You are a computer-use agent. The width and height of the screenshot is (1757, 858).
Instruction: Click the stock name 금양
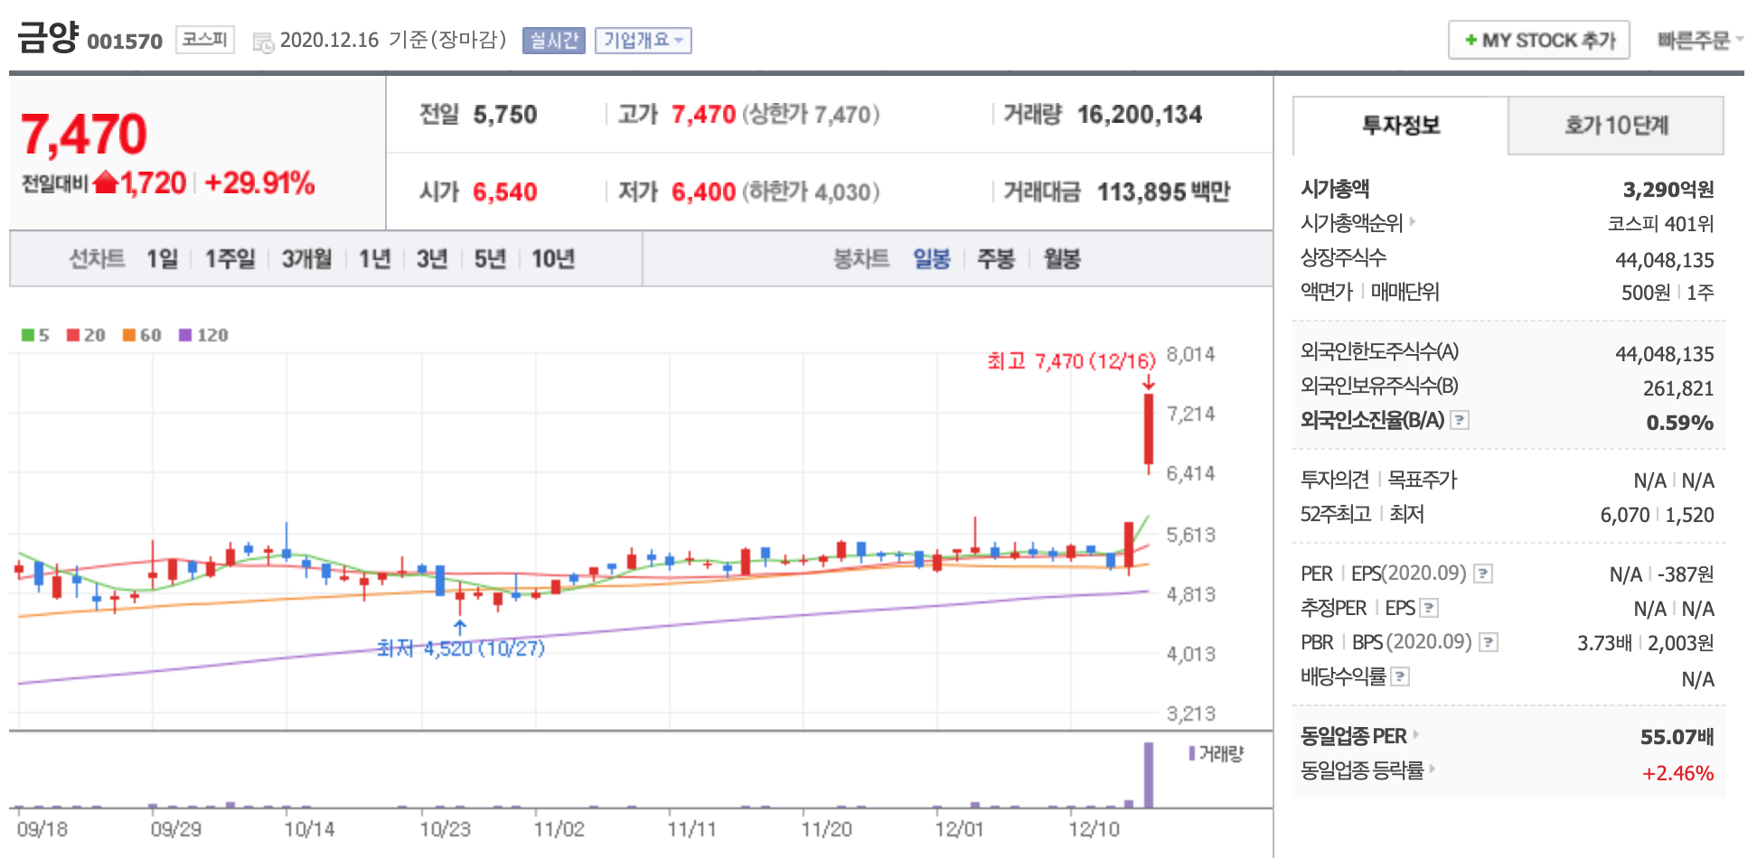[x=49, y=37]
